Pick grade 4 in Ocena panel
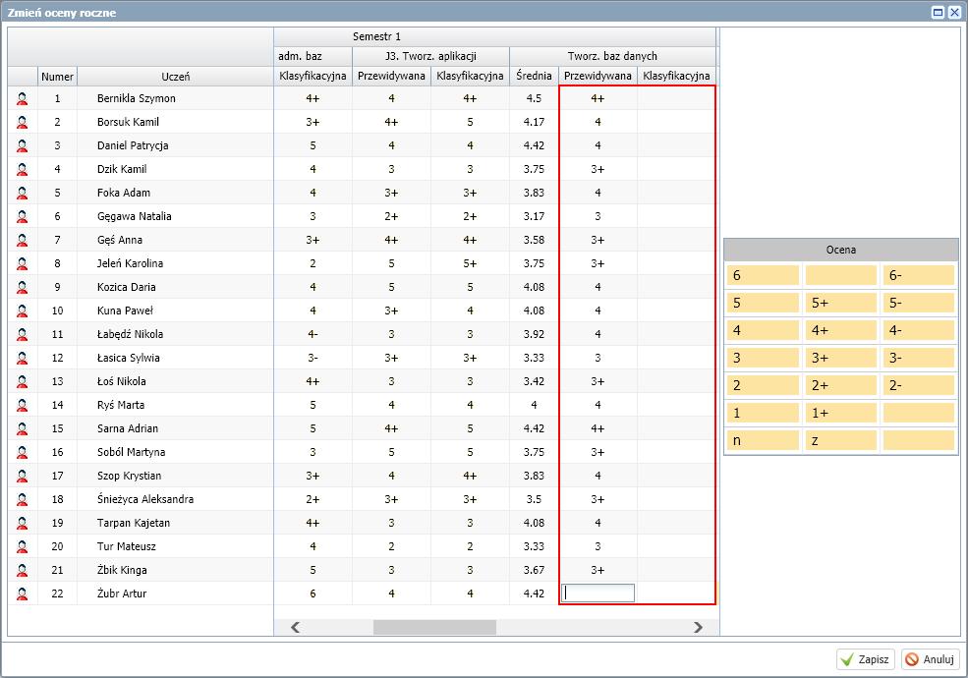Screen dimensions: 968x678 tap(763, 330)
